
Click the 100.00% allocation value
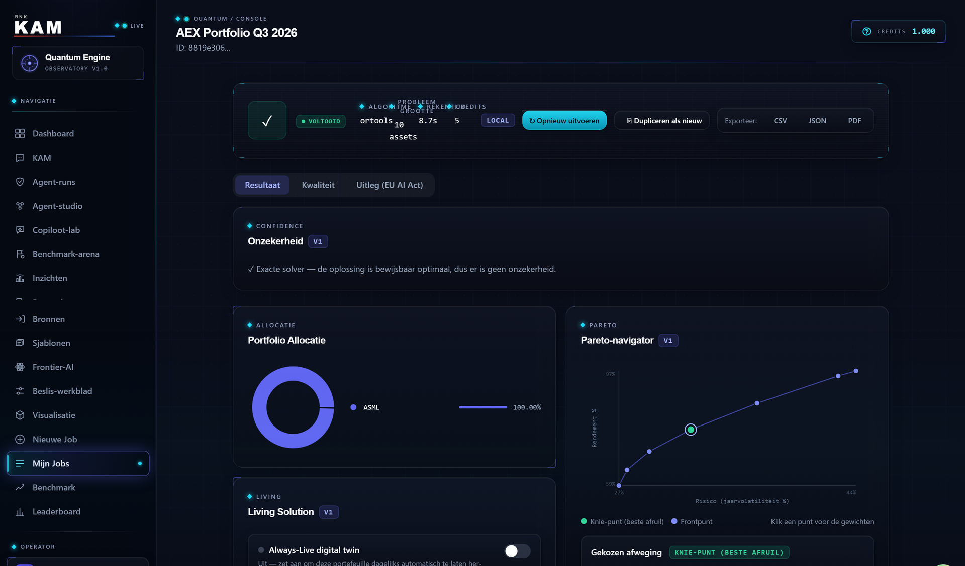(527, 407)
